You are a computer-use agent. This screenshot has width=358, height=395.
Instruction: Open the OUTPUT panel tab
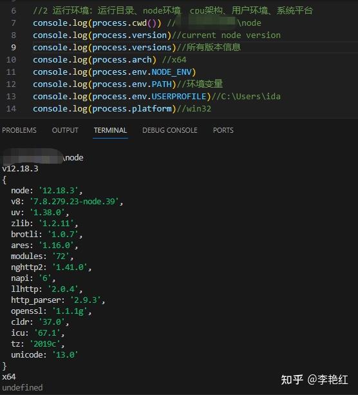tap(65, 130)
